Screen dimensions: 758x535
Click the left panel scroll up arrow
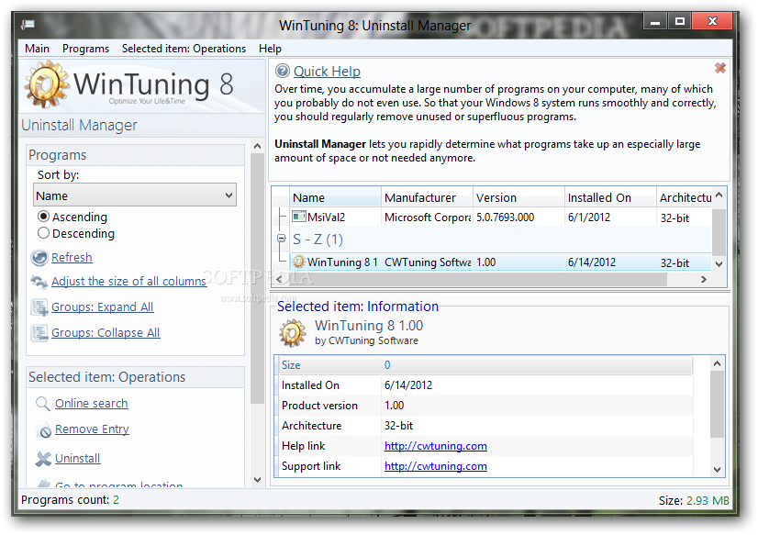tap(257, 146)
